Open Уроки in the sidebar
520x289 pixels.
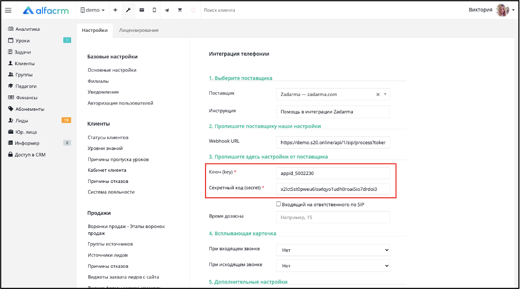click(19, 41)
